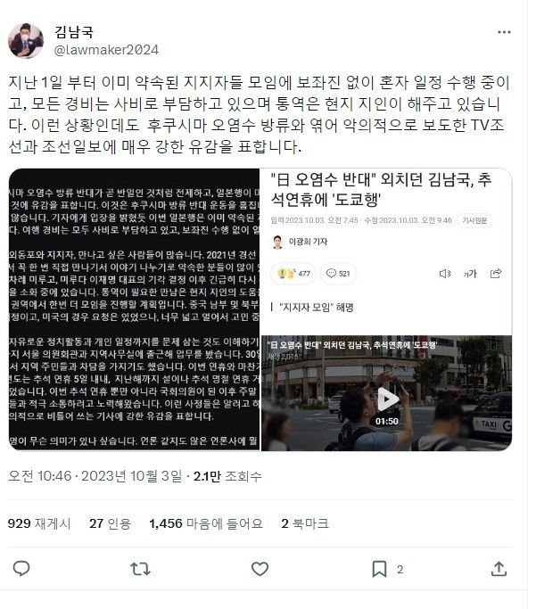Open the news article headline image
The width and height of the screenshot is (536, 609).
[386, 251]
